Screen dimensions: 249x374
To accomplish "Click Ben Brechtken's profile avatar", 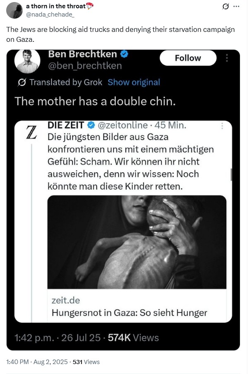I will pos(27,61).
